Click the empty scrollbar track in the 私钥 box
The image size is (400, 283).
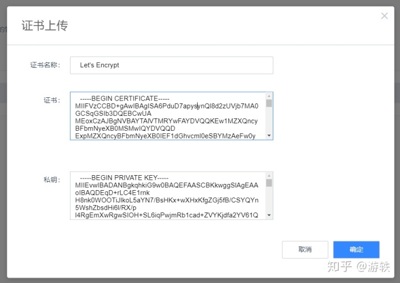(x=269, y=200)
